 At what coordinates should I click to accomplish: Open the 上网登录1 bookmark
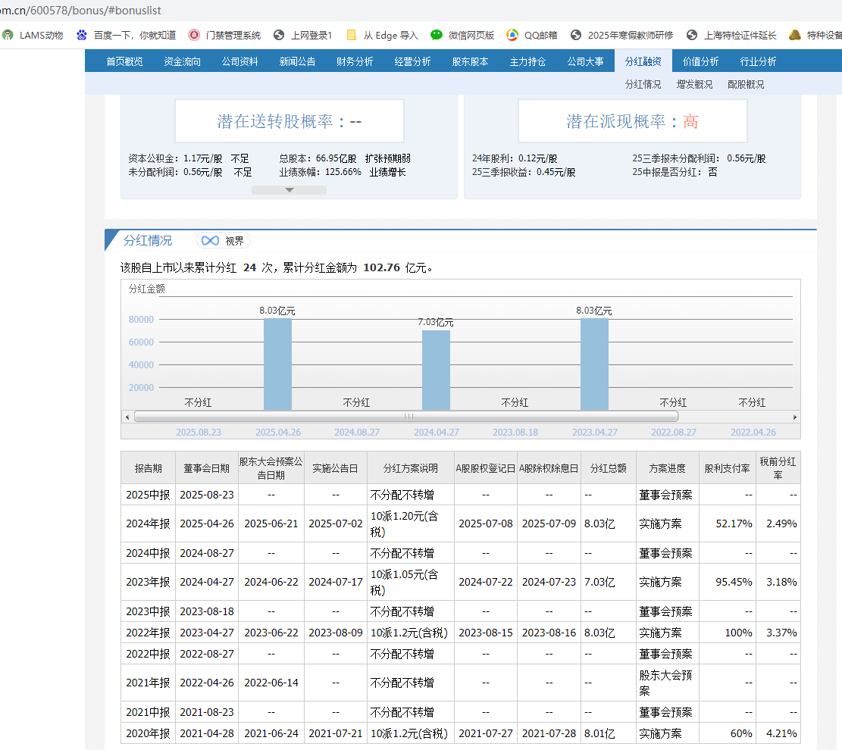303,35
